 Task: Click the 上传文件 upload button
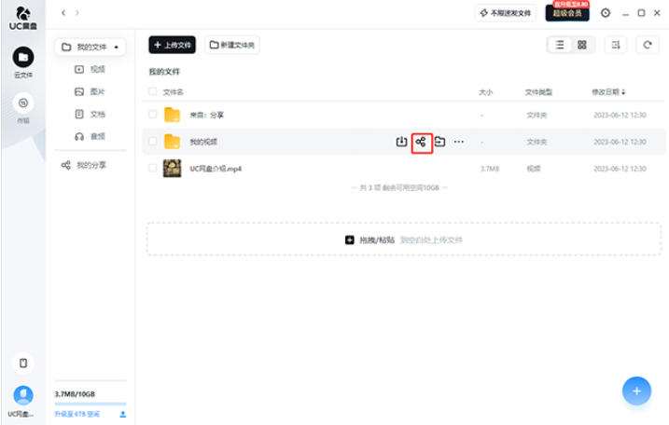click(x=172, y=45)
